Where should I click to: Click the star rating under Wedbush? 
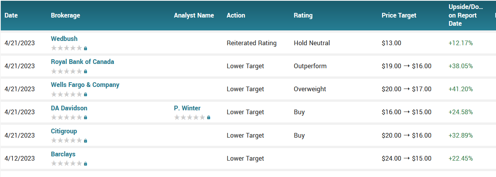(x=67, y=48)
